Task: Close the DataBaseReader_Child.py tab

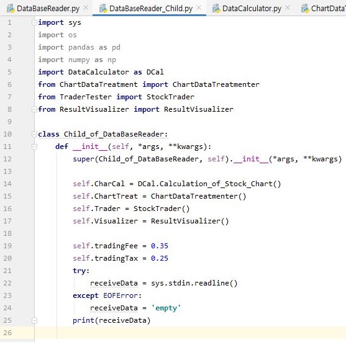Action: tap(199, 7)
